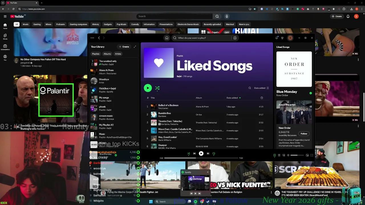
Task: Open Spotify What's New bell icon
Action: coord(277,38)
